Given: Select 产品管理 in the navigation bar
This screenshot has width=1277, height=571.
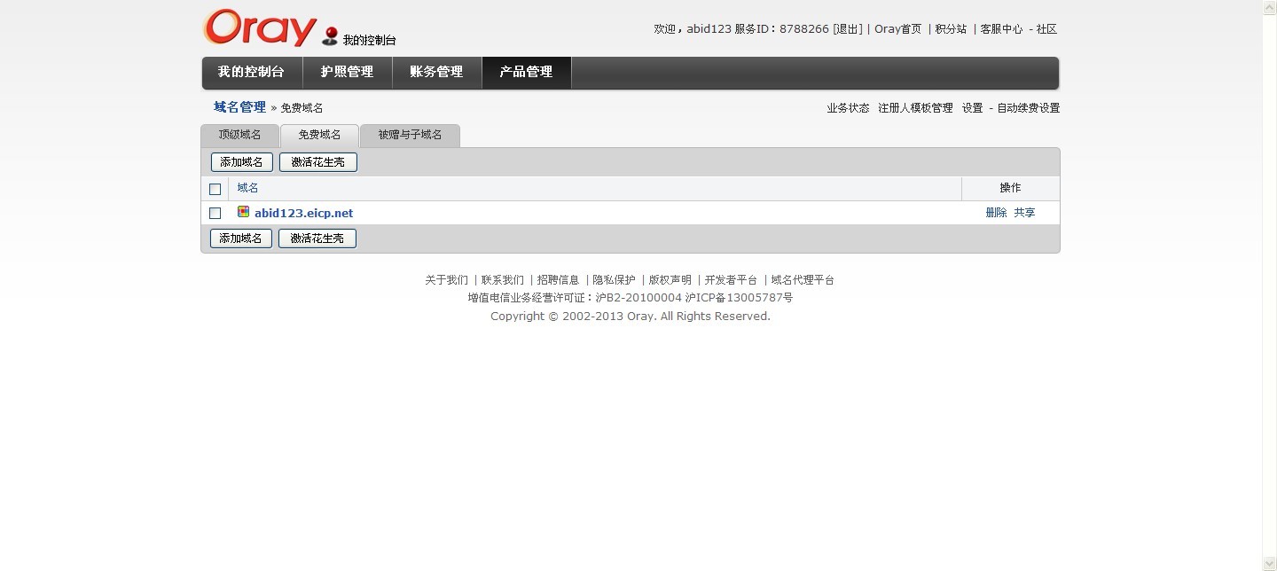Looking at the screenshot, I should pos(526,72).
